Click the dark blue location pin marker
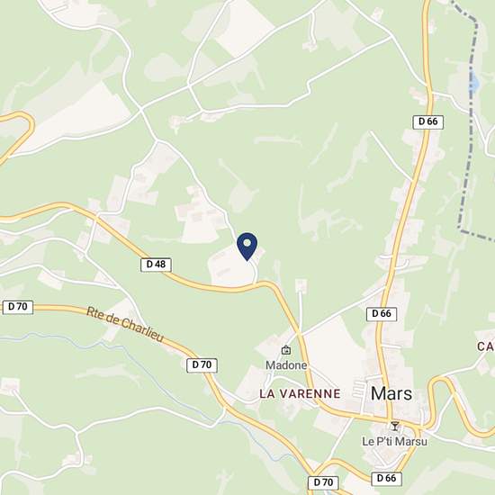Viewport: 495px width, 495px height. pos(247,247)
